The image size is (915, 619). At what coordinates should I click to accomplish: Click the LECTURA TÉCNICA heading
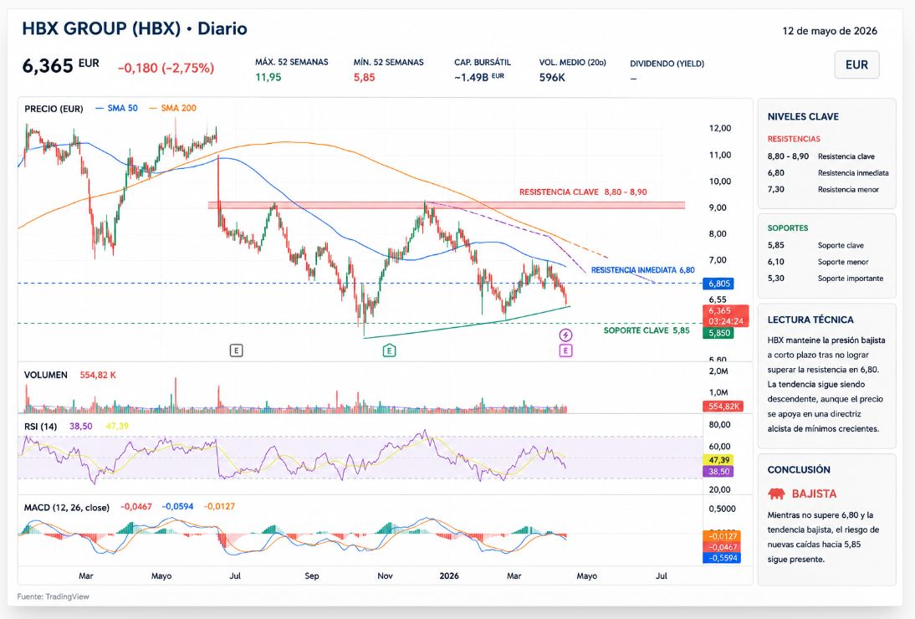(x=810, y=320)
